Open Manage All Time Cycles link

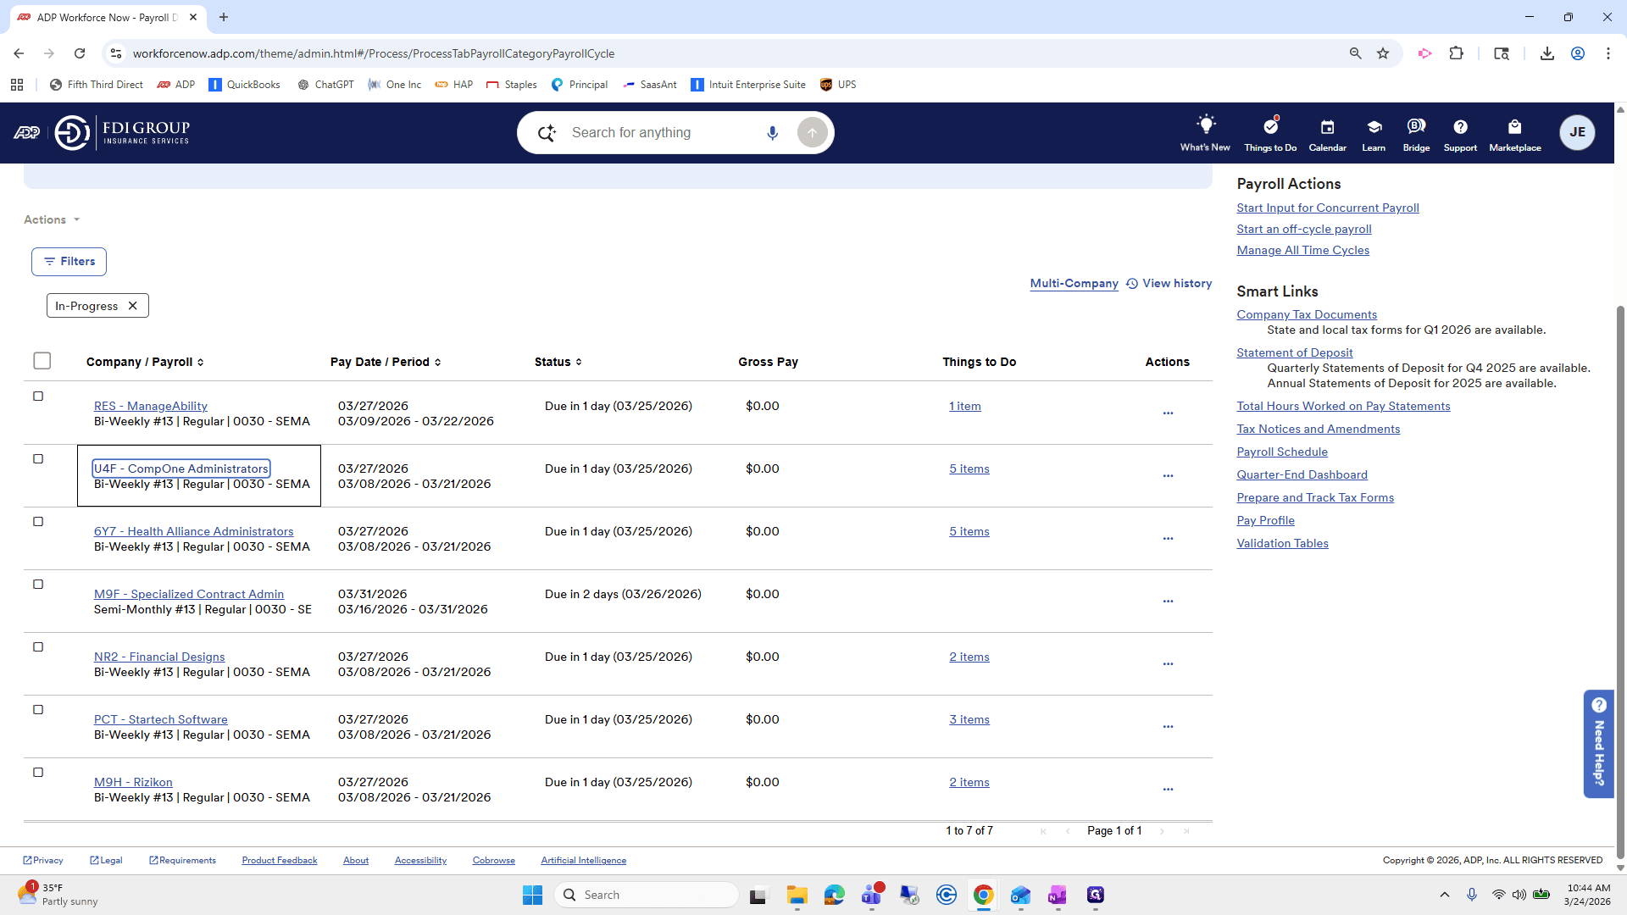tap(1302, 250)
